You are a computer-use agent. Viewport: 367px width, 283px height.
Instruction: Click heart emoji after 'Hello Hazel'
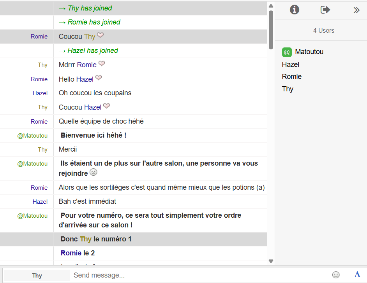99,78
